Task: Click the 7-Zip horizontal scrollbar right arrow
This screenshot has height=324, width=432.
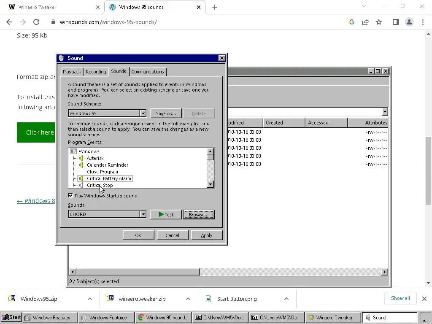Action: point(385,272)
